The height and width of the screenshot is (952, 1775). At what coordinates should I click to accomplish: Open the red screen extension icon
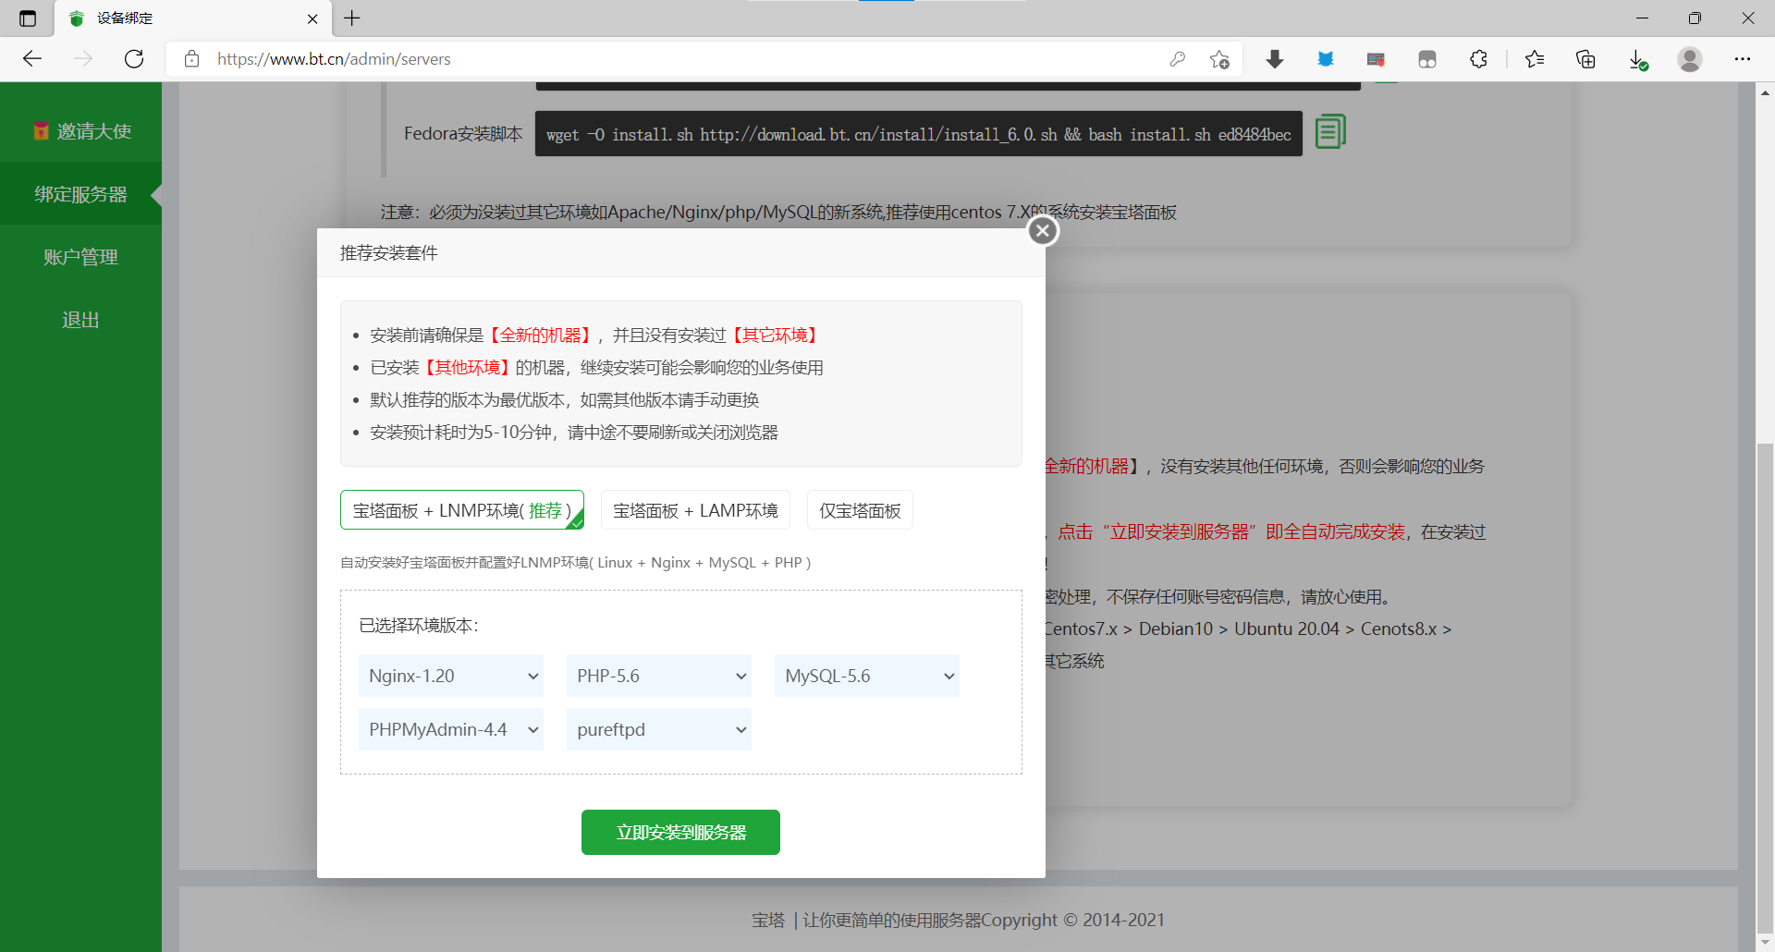point(1376,59)
